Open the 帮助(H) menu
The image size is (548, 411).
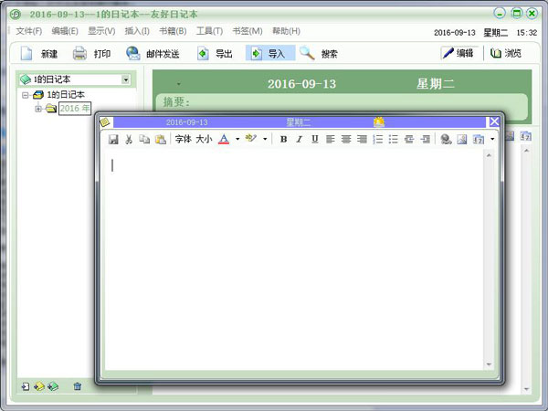coord(286,31)
